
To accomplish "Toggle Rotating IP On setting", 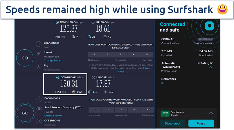I will pos(211,67).
